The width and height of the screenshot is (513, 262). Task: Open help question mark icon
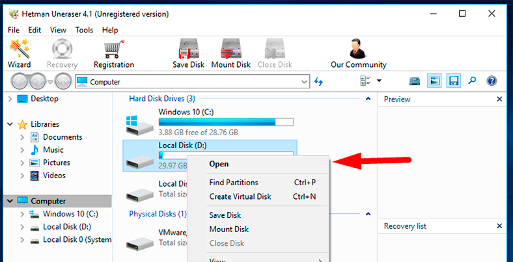click(x=492, y=81)
